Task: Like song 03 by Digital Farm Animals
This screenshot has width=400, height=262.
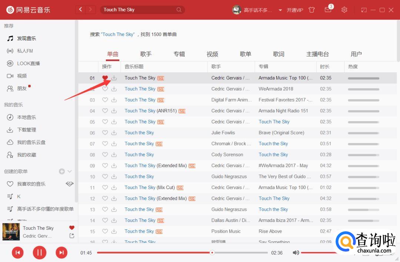Action: coord(105,100)
